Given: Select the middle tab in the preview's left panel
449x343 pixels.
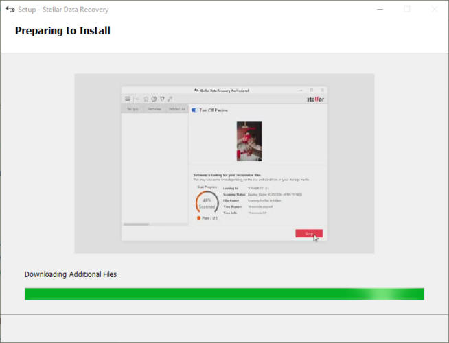Looking at the screenshot, I should click(x=154, y=109).
